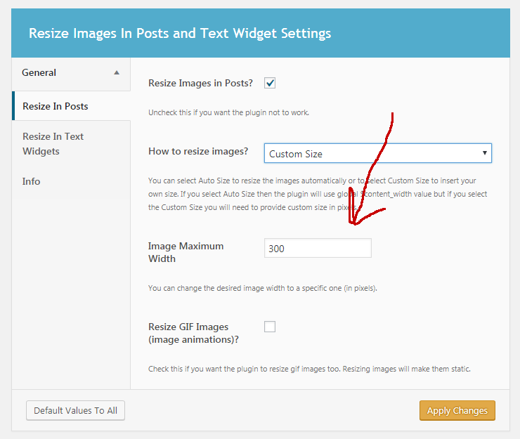
Task: Focus the Image Maximum Width field
Action: [318, 248]
